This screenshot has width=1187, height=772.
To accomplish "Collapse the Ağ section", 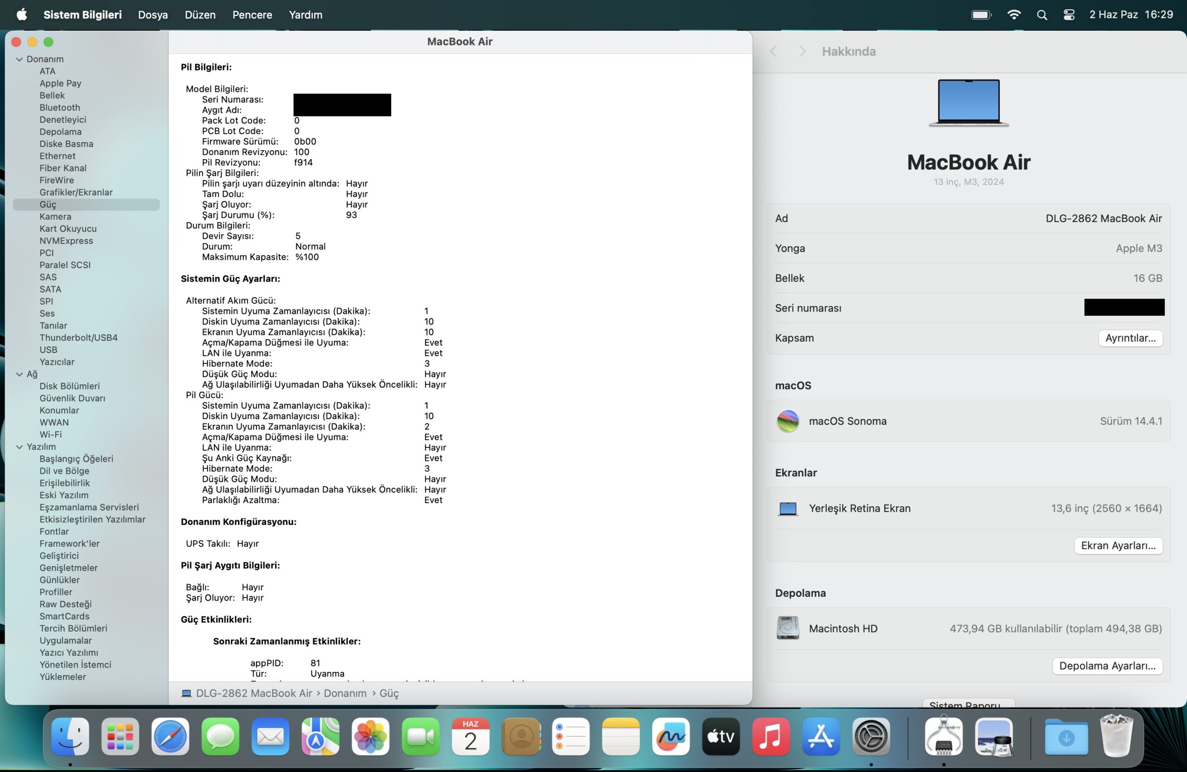I will point(19,374).
